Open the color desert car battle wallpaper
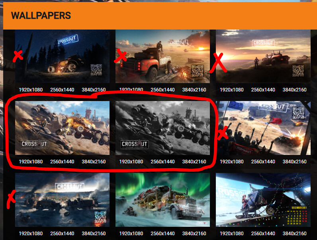This screenshot has width=317, height=240. [x=62, y=128]
